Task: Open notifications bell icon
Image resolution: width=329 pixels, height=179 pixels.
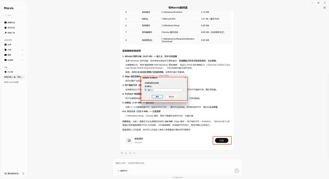Action: [x=23, y=174]
